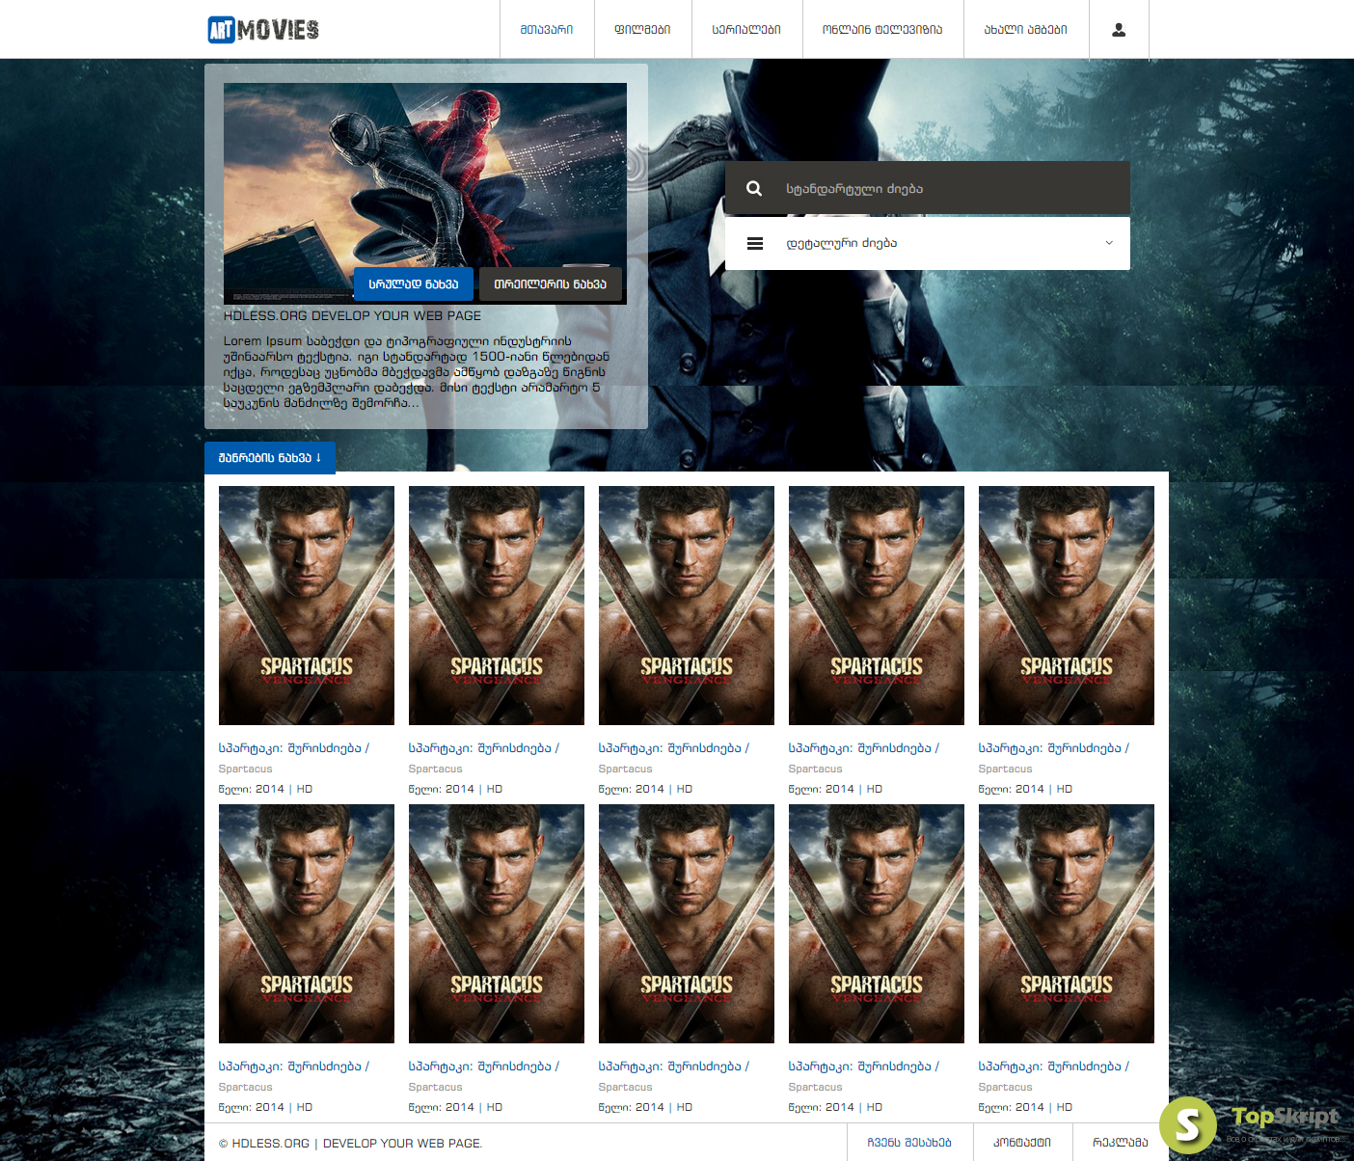Open the ჩვენს შესახებ footer link
The image size is (1354, 1161).
909,1143
